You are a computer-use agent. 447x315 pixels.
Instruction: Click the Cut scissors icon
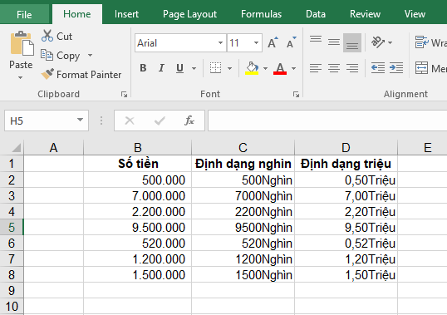tap(47, 37)
